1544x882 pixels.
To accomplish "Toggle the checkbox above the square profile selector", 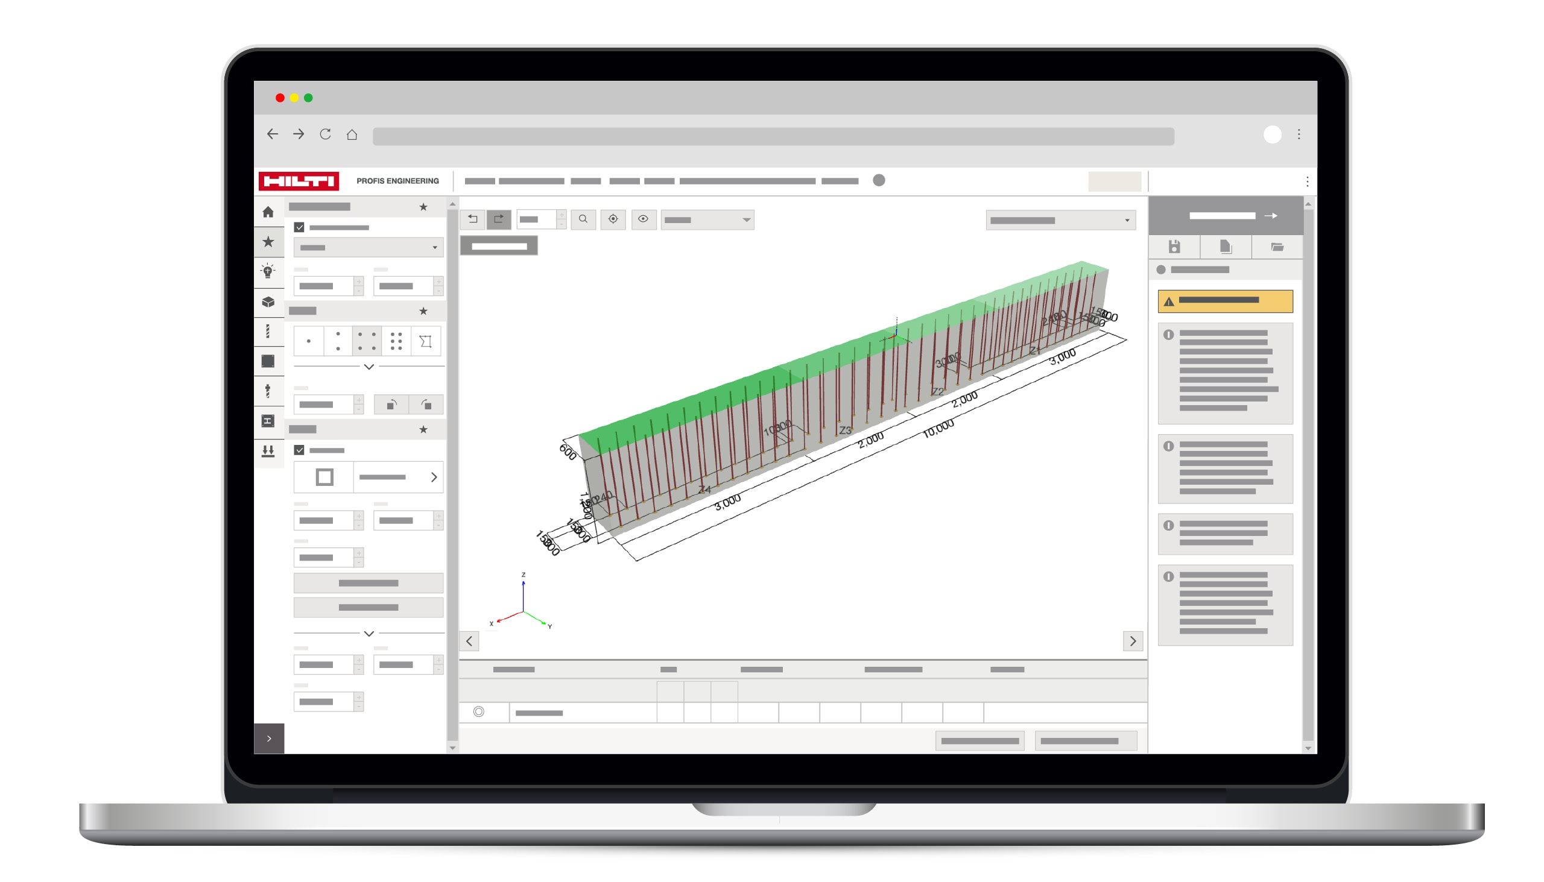I will 300,451.
